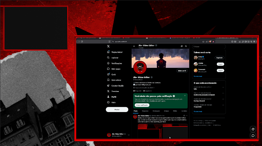The image size is (262, 146).
Task: Click Mostrar mais under Talvez você curta
Action: point(198,76)
